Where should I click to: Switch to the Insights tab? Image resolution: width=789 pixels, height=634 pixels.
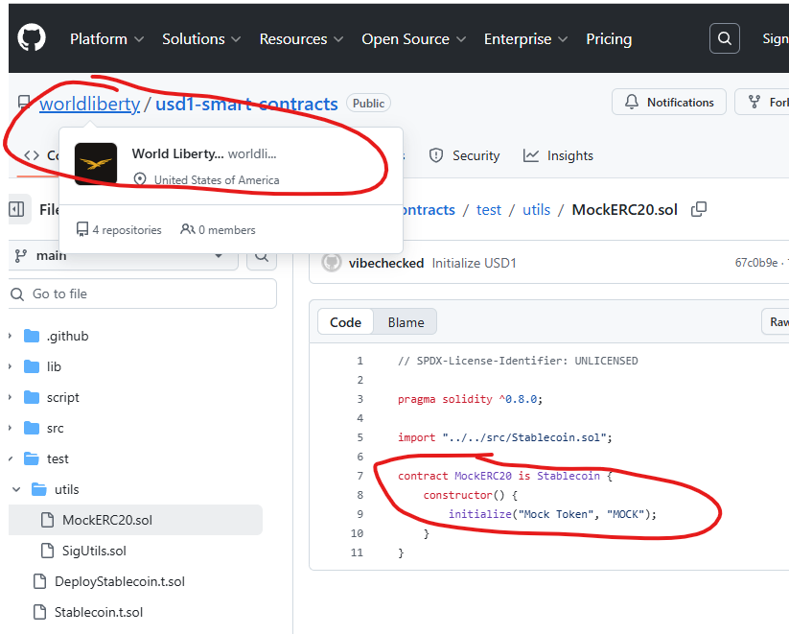point(558,155)
